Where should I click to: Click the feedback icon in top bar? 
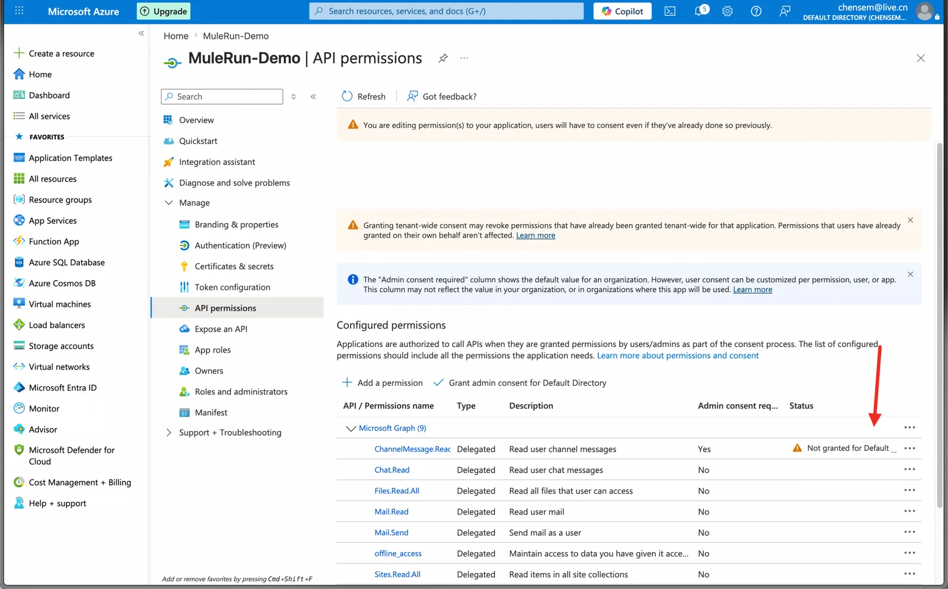click(784, 11)
